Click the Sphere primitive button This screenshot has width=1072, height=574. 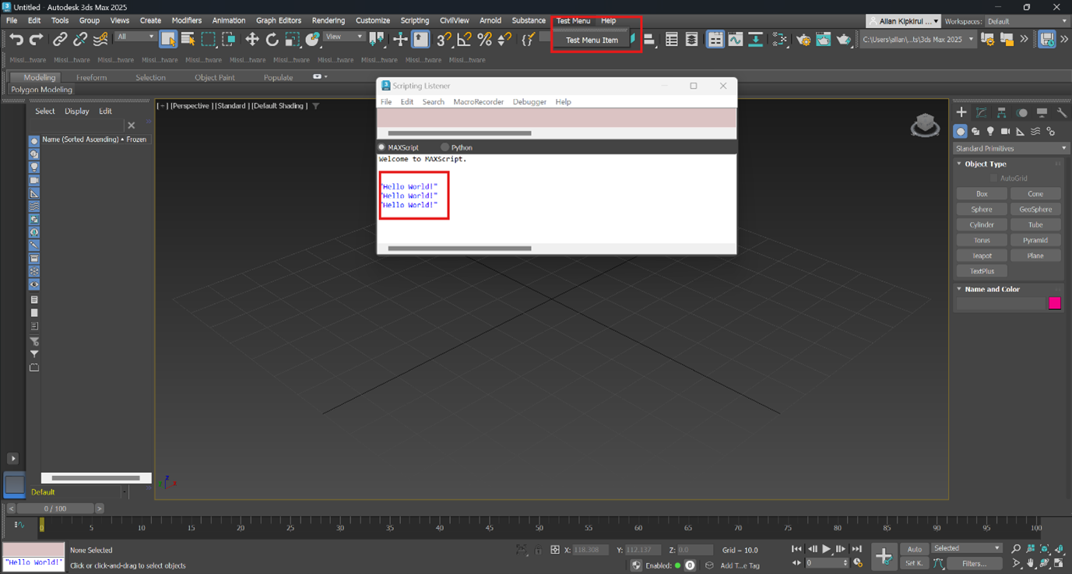tap(982, 209)
